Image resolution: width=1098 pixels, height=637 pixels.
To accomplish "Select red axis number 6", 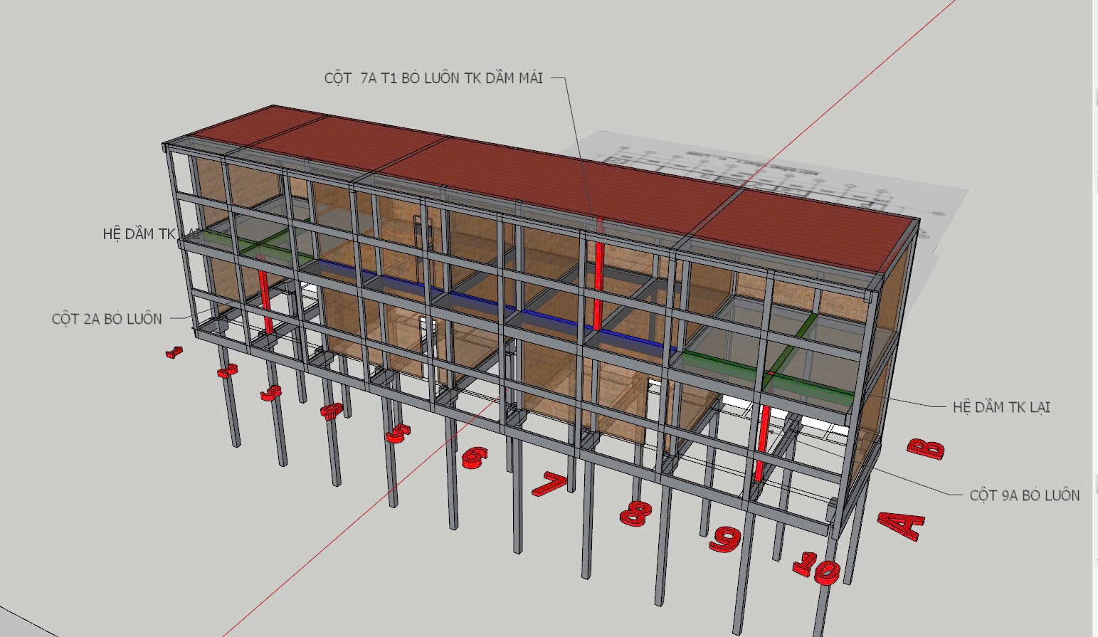I will click(x=475, y=457).
